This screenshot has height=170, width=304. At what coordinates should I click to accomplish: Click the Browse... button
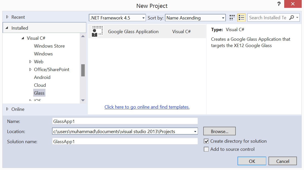[219, 132]
